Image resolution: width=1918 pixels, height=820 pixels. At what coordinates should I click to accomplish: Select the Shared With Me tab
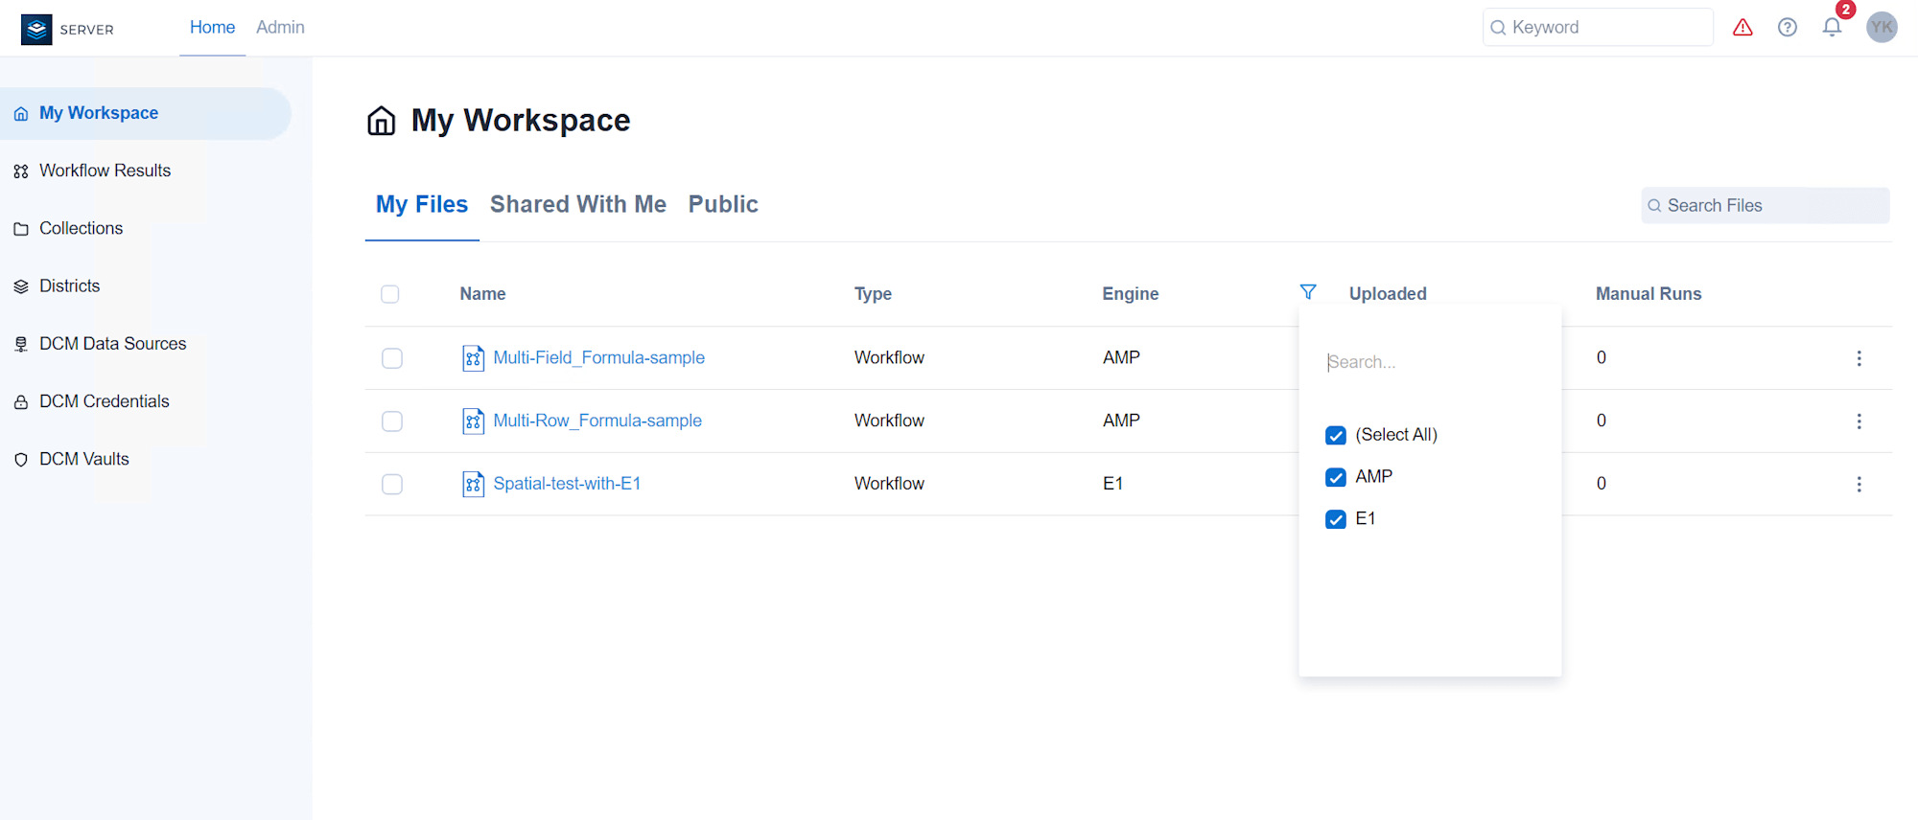point(578,205)
